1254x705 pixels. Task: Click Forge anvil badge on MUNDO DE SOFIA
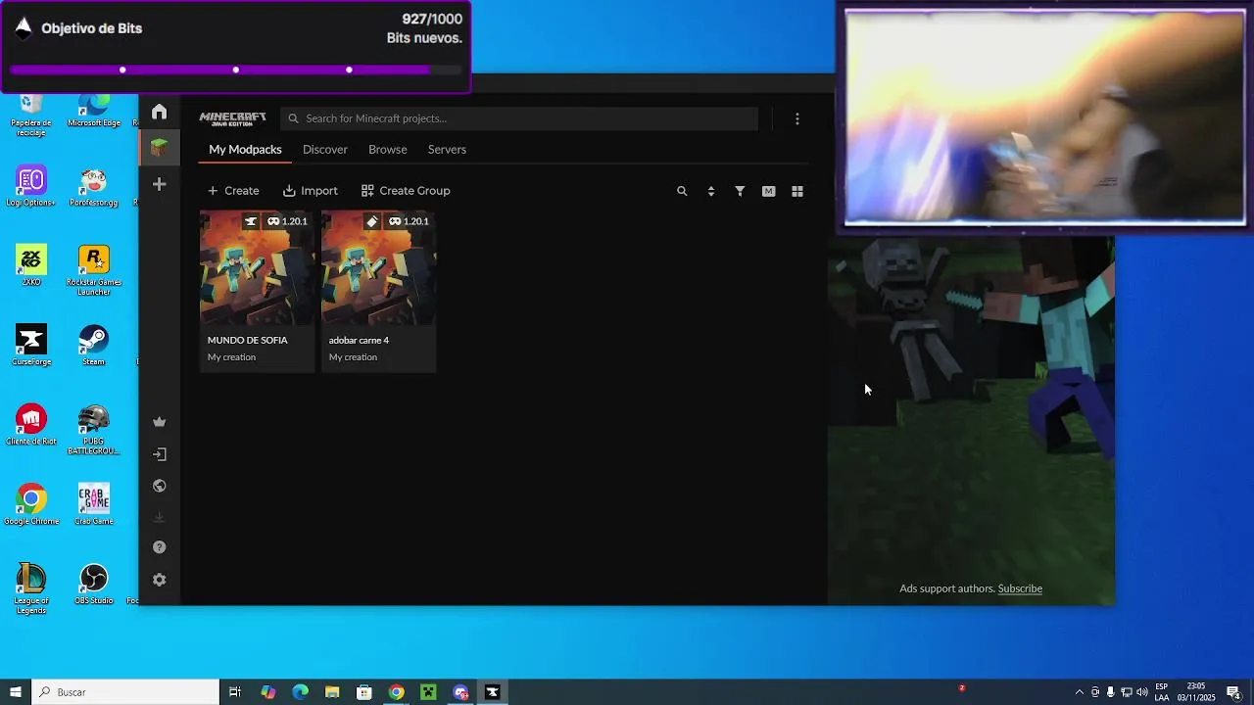(x=251, y=221)
